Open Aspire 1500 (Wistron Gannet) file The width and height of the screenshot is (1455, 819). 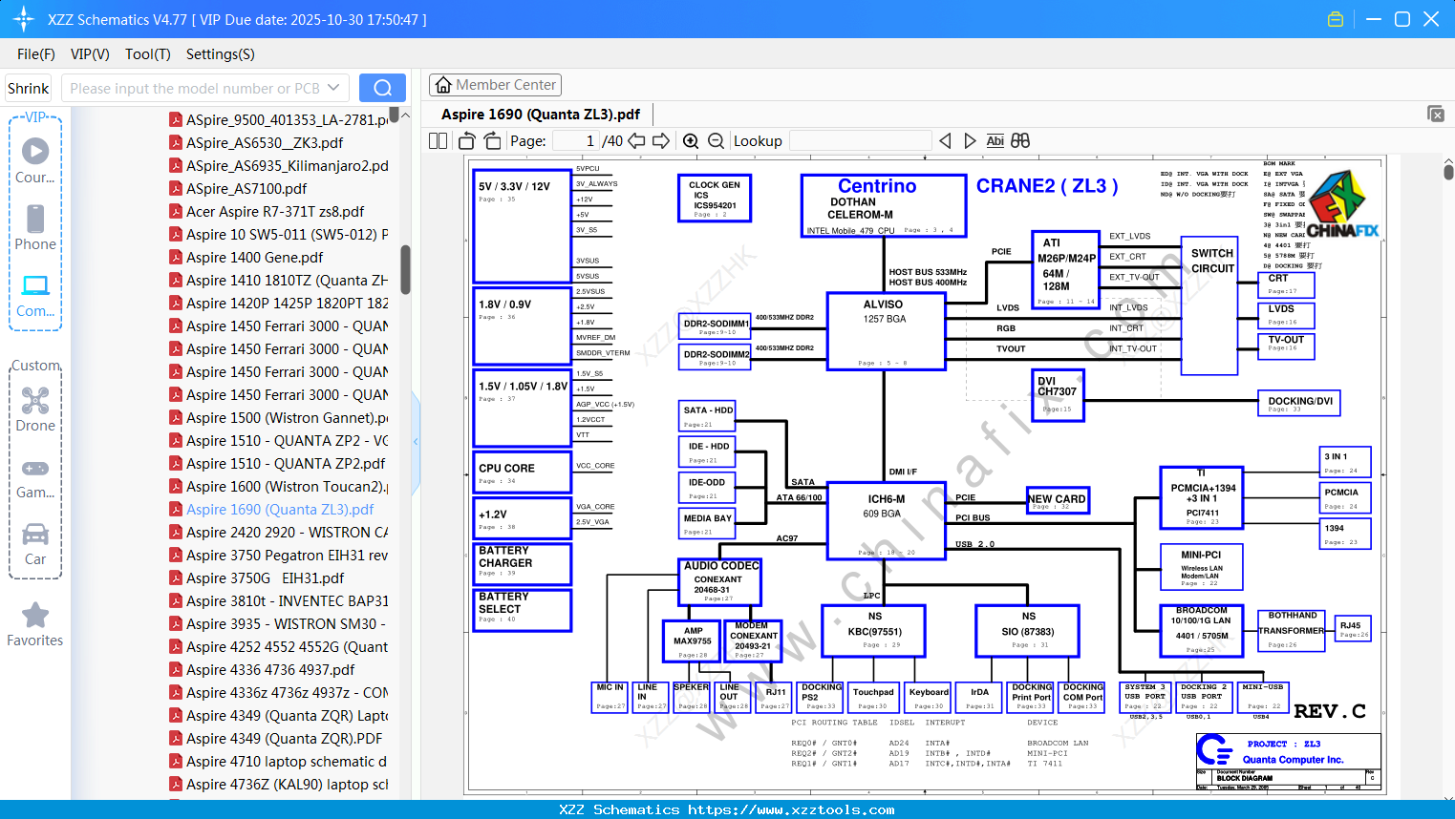tap(288, 417)
